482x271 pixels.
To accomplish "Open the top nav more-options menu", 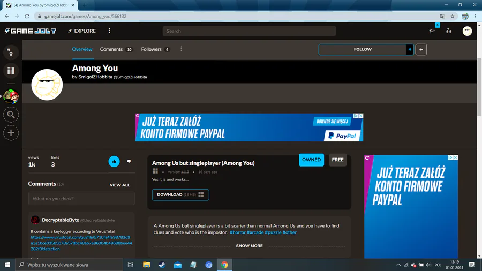I will coord(109,31).
